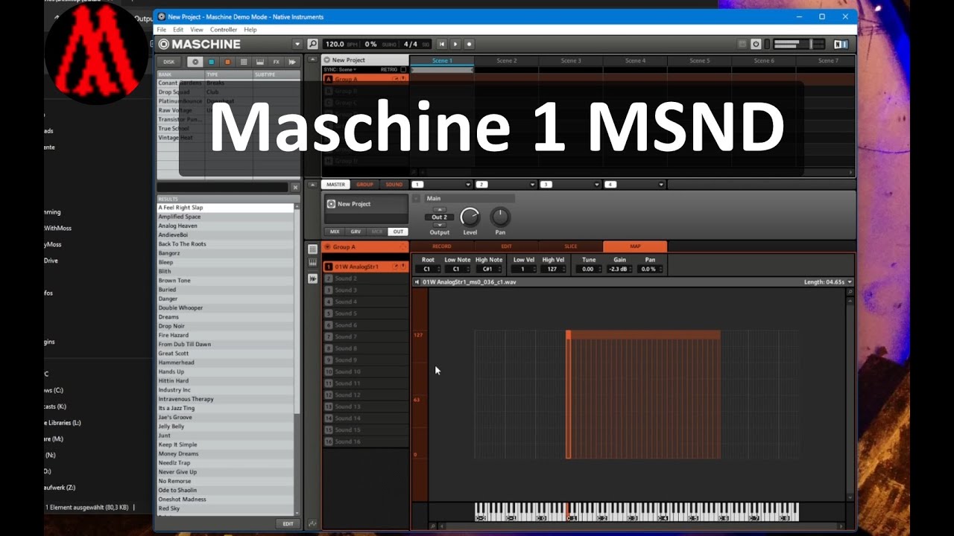Toggle mute icon on 01W AnalogStr1 slot
The width and height of the screenshot is (954, 536).
(397, 267)
